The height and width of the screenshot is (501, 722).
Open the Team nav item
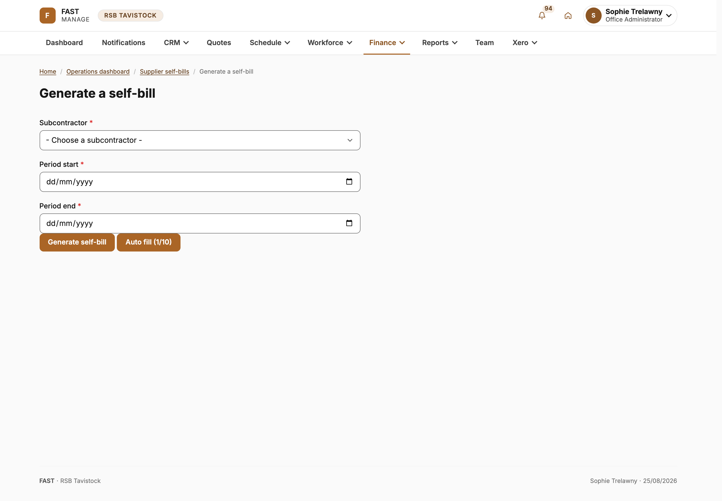485,43
